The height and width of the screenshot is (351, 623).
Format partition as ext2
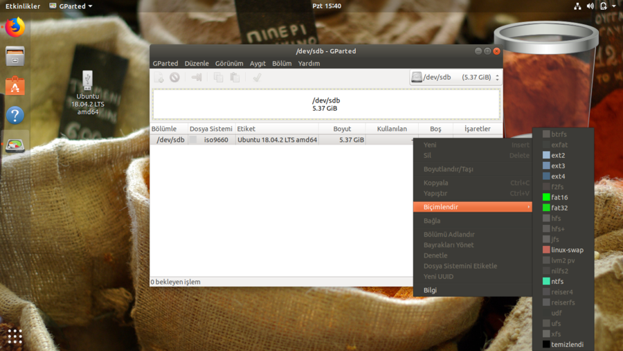[x=563, y=156]
